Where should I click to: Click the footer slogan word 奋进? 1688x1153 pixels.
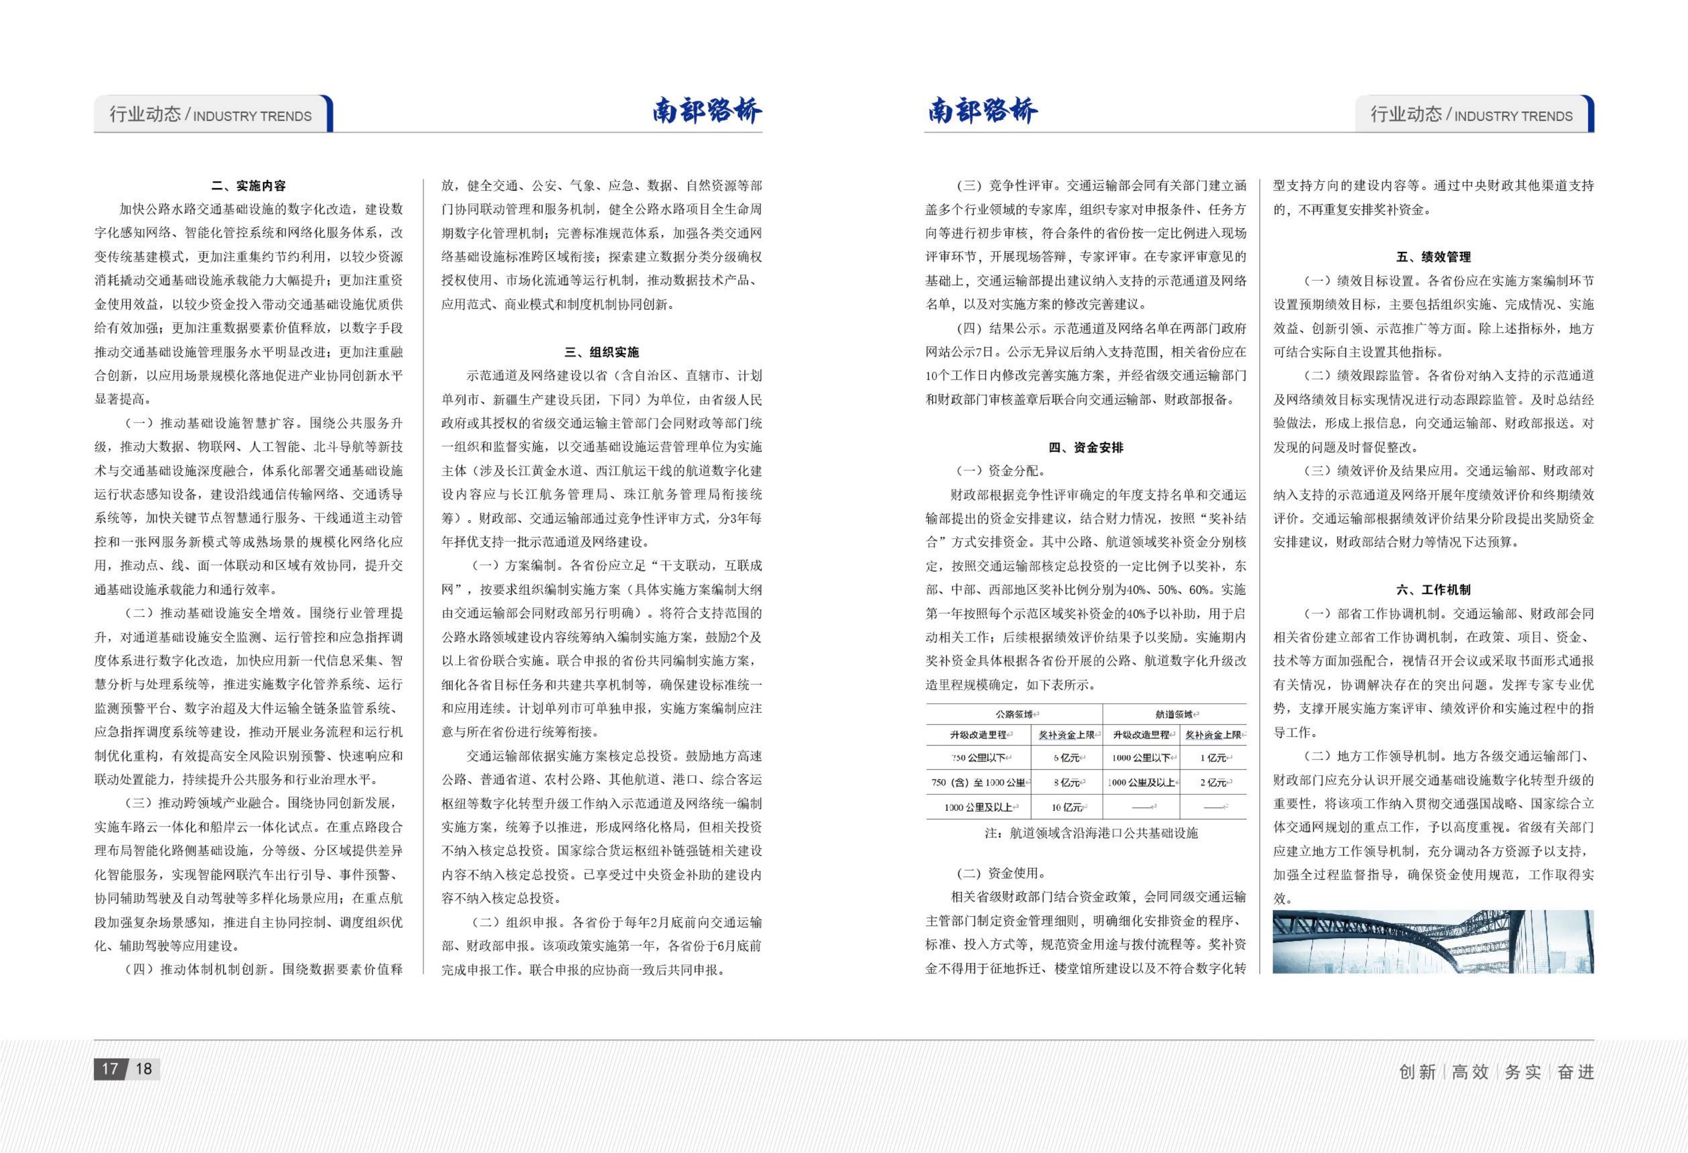[1575, 1073]
